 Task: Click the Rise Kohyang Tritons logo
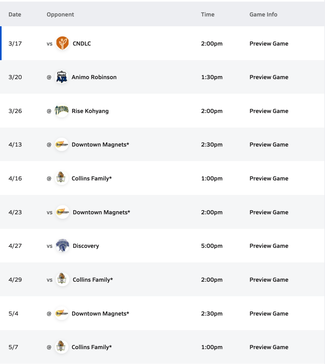point(61,111)
